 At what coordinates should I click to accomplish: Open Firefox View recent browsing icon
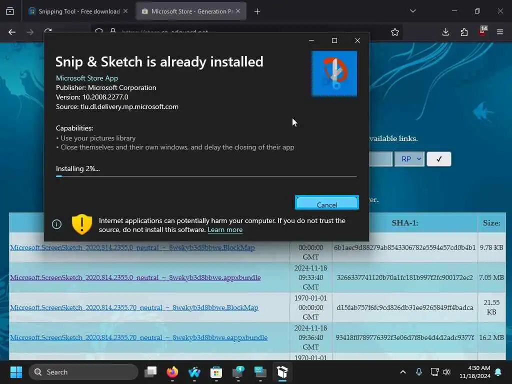pyautogui.click(x=10, y=11)
